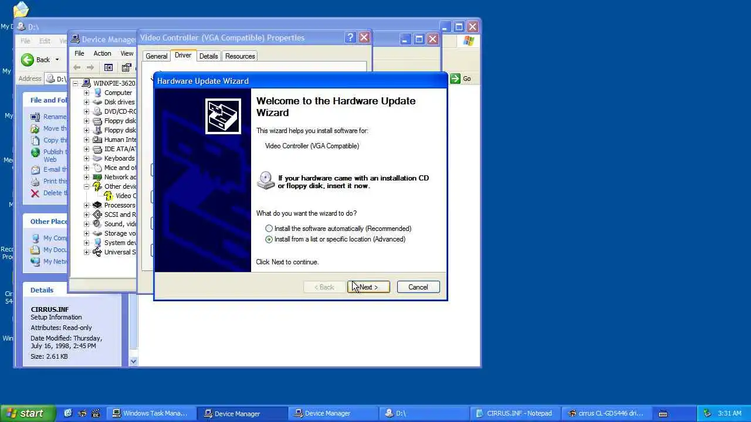Click the WINXPIE-3620 computer name
The image size is (751, 422).
(x=114, y=83)
